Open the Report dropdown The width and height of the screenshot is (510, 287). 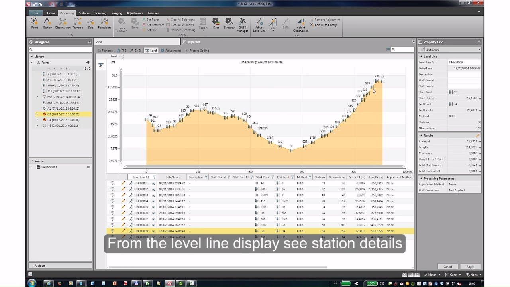203,24
